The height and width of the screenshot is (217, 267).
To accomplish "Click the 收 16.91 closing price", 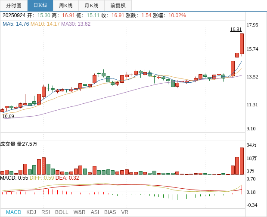I will pos(118,15).
